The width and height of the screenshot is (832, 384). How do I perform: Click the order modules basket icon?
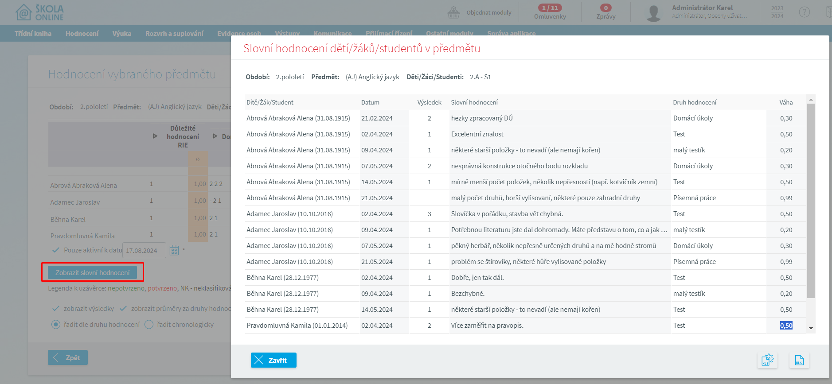coord(453,12)
